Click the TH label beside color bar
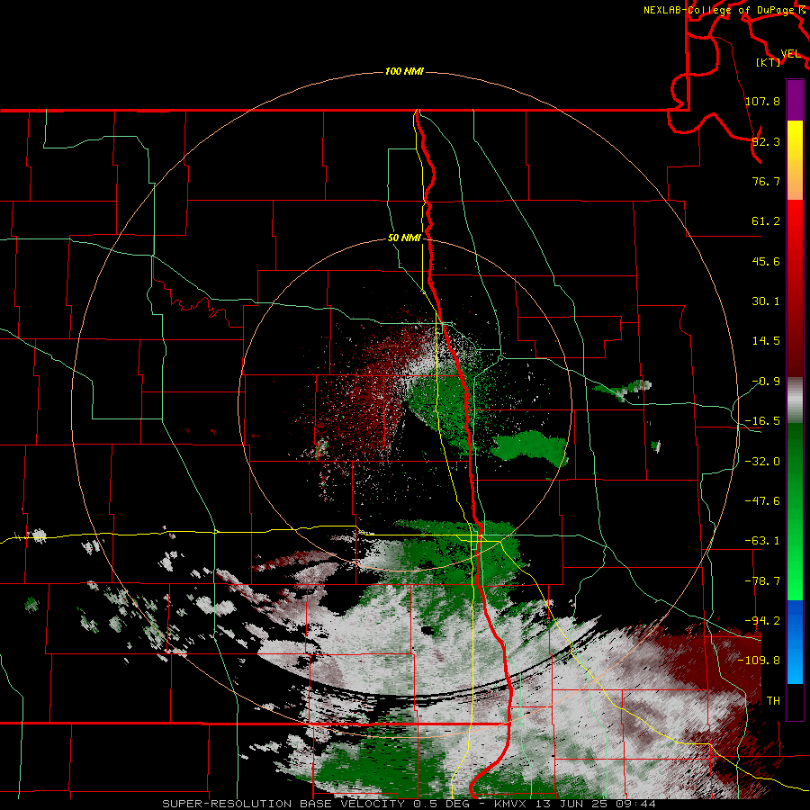Viewport: 810px width, 810px height. 773,701
